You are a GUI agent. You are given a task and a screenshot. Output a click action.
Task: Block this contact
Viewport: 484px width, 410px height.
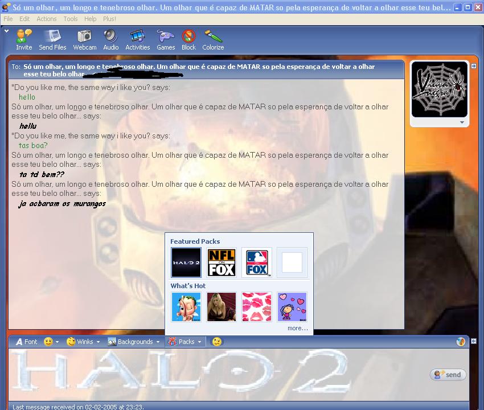pyautogui.click(x=188, y=40)
